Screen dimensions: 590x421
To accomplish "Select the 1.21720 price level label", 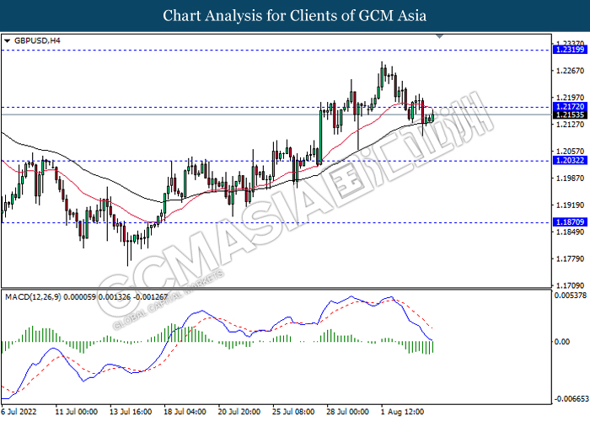I will 570,107.
